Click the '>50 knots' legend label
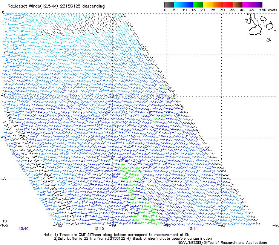 (x=268, y=10)
